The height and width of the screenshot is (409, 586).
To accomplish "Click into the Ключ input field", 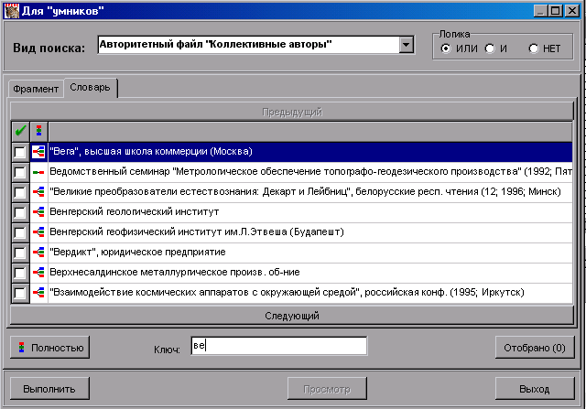I will [278, 346].
